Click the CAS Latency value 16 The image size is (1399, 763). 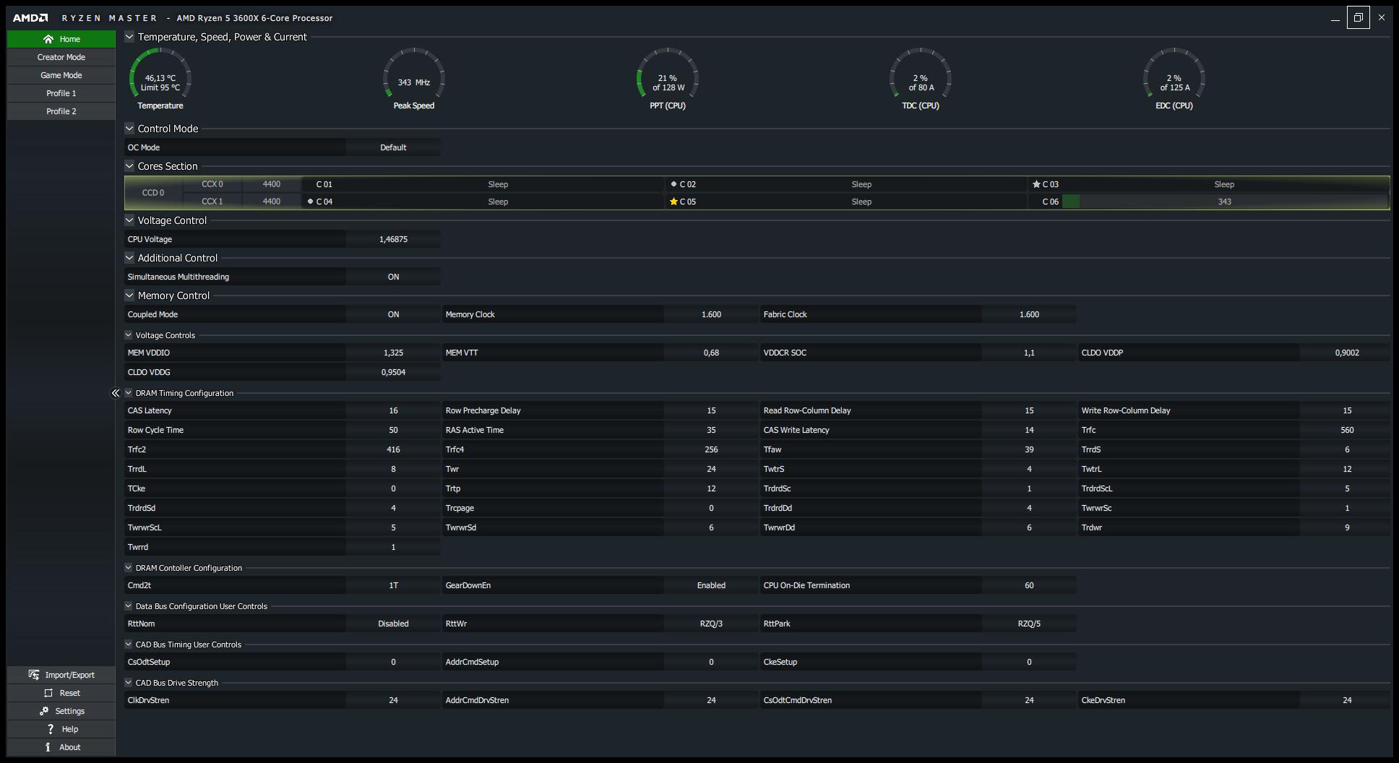[x=393, y=410]
